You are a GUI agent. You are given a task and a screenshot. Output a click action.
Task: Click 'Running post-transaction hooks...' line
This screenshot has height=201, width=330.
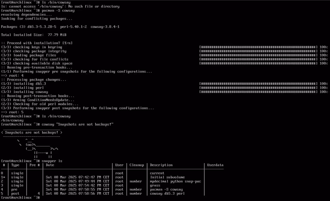38,96
